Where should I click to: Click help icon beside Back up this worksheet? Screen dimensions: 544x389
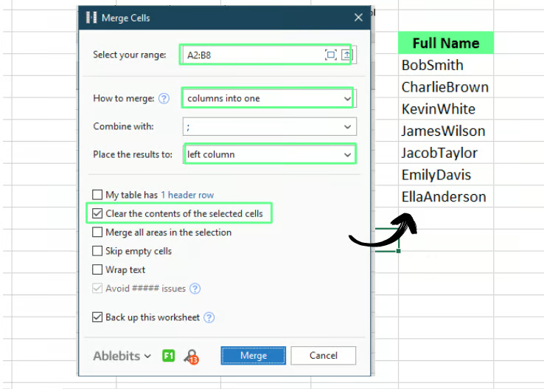point(209,317)
